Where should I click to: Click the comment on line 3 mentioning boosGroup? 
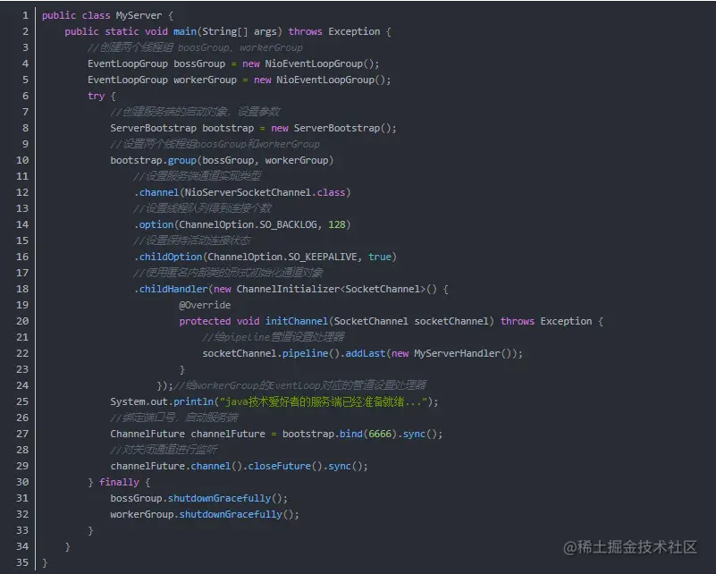click(x=195, y=47)
